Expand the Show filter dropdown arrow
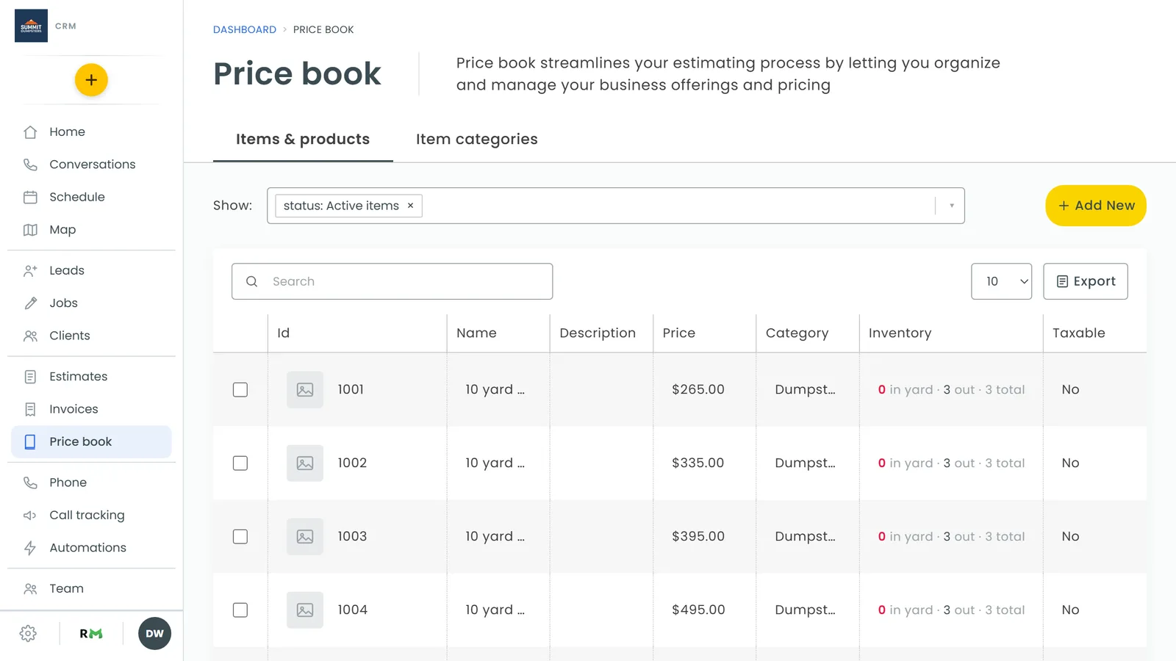1176x661 pixels. (951, 206)
